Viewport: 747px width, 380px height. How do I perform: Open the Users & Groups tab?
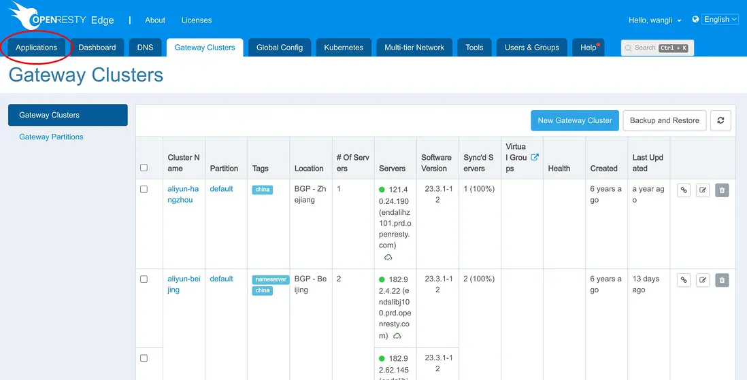tap(532, 48)
